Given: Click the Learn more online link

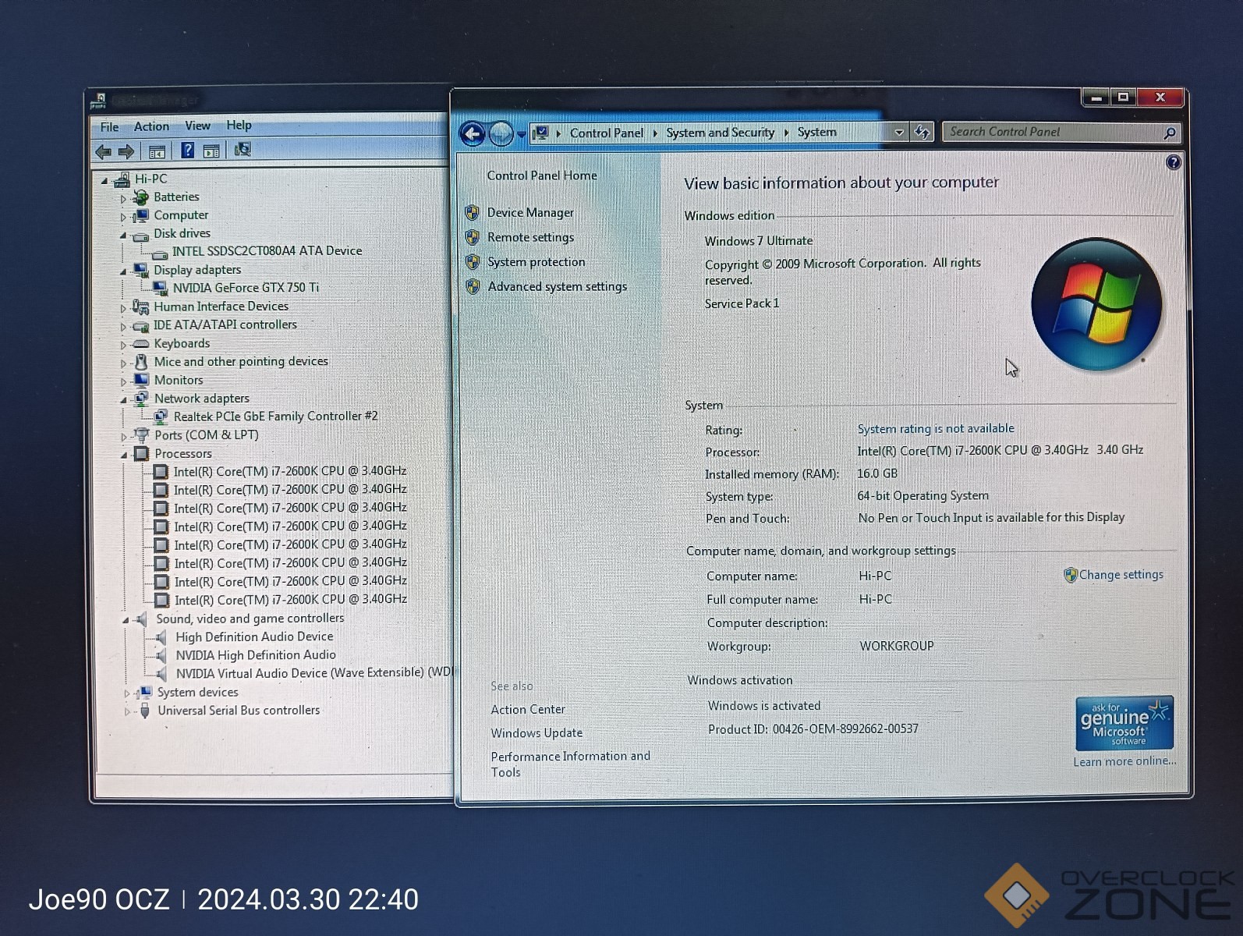Looking at the screenshot, I should (1124, 761).
